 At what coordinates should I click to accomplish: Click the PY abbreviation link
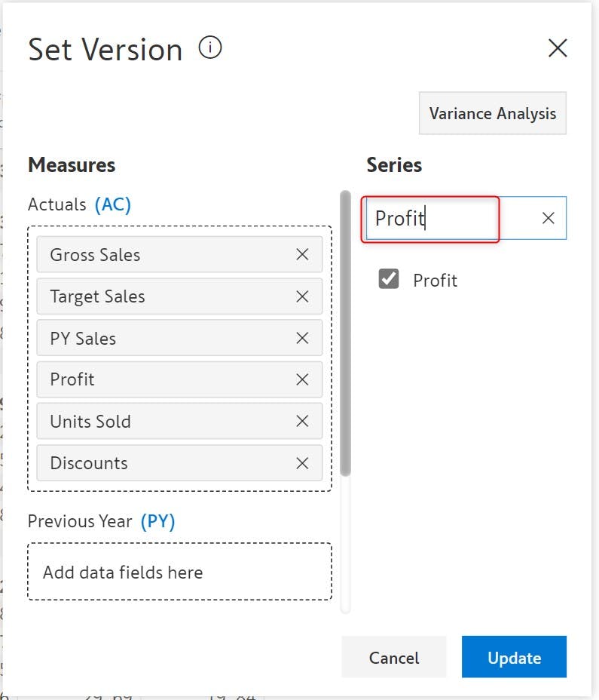(x=157, y=521)
